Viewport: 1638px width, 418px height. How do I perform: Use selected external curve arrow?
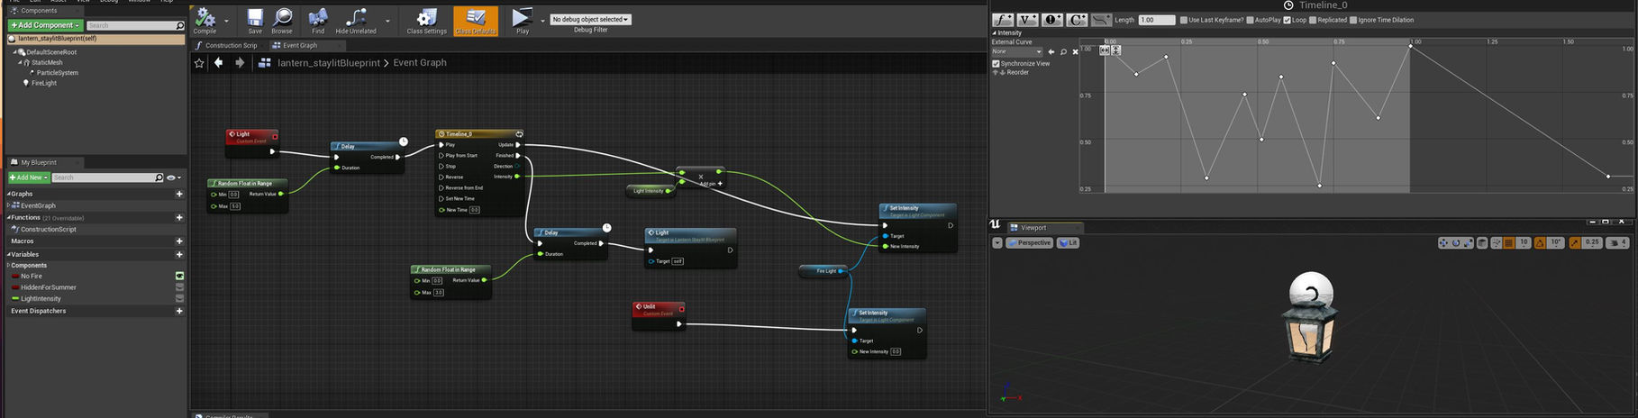1051,51
